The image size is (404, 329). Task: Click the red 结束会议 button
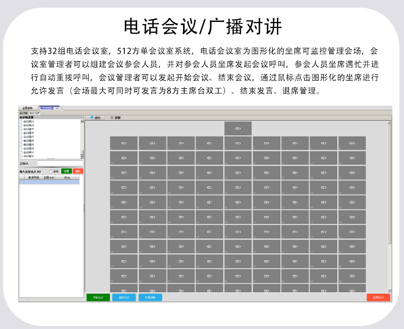pyautogui.click(x=378, y=297)
